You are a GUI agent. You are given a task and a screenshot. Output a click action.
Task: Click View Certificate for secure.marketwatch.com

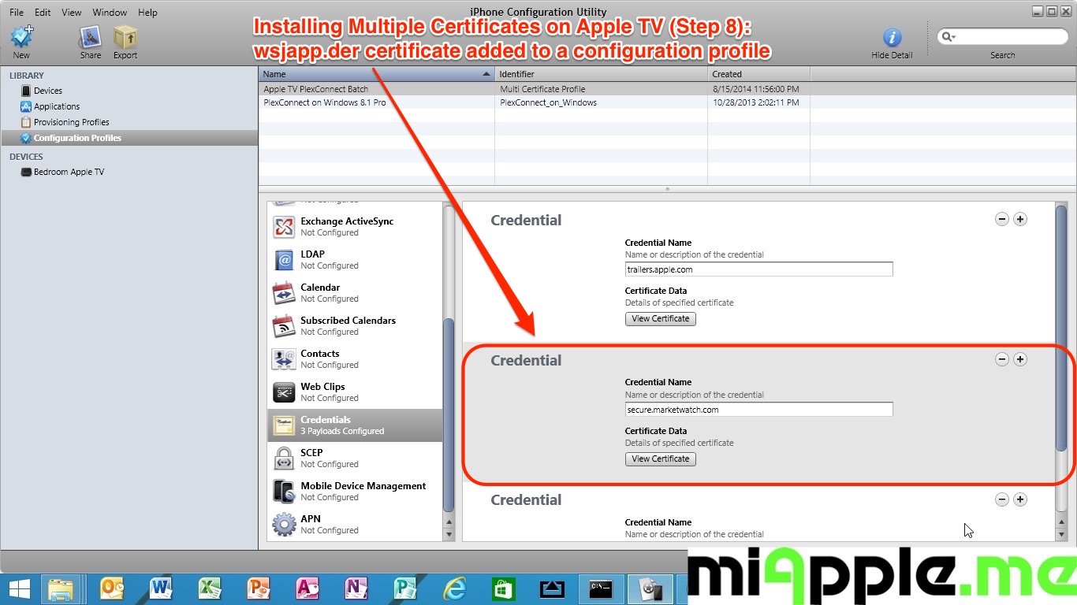click(x=661, y=458)
